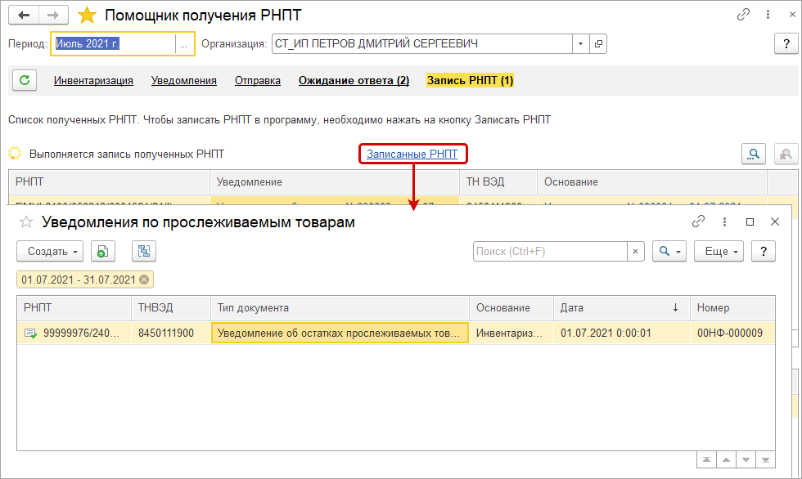This screenshot has width=802, height=479.
Task: Click the Период input field
Action: point(114,44)
